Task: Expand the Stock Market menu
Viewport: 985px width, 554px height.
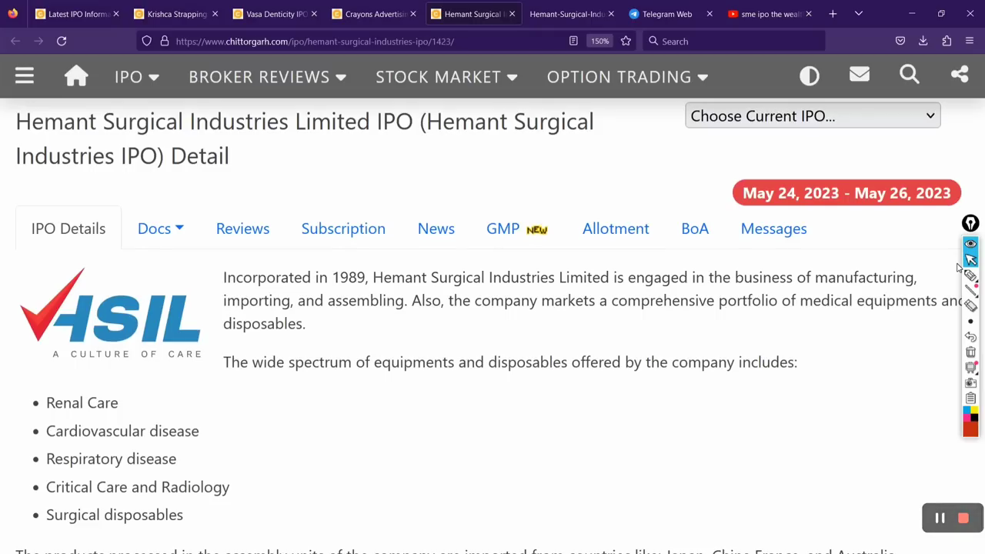Action: (446, 76)
